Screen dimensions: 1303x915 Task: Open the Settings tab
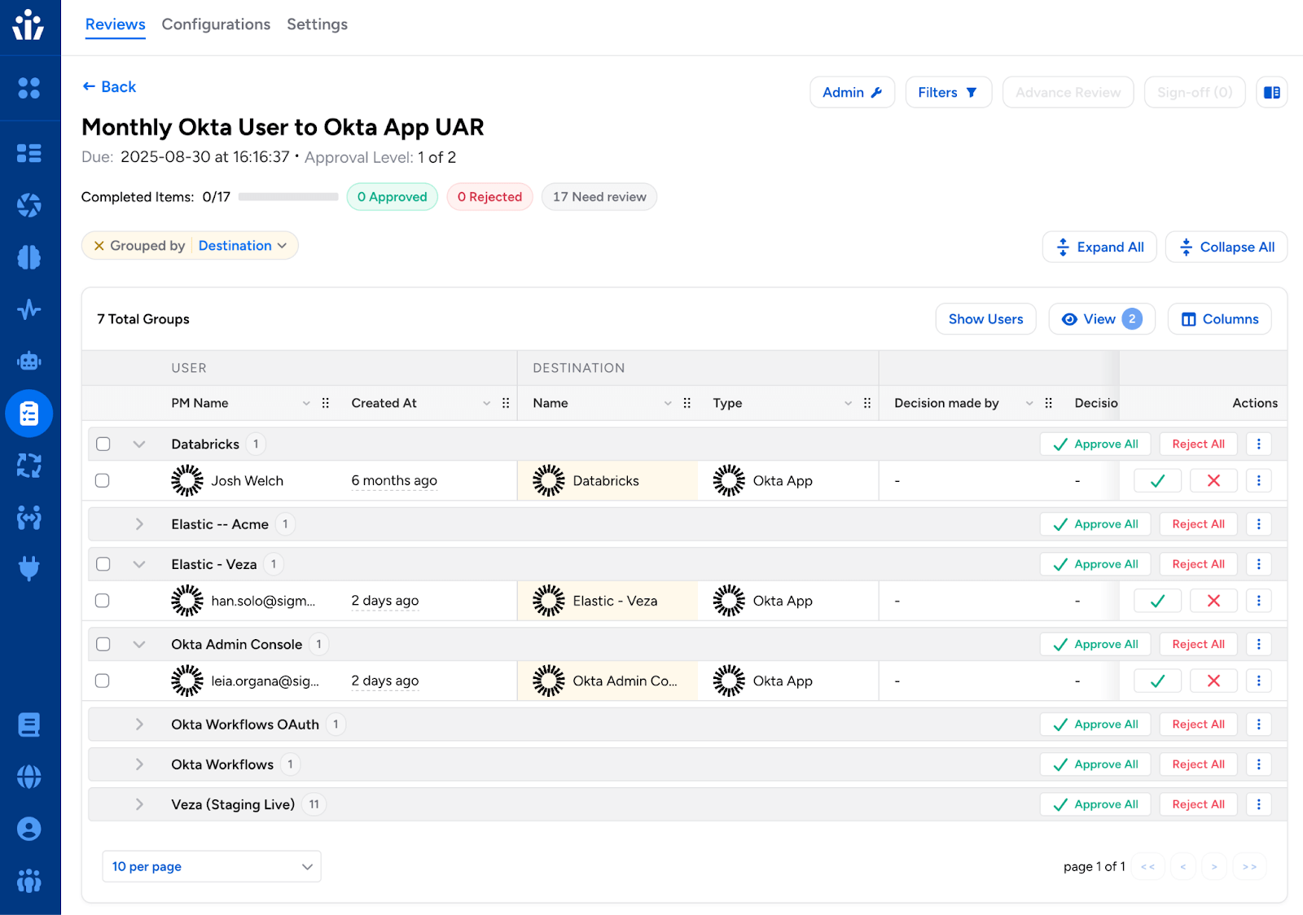coord(317,24)
